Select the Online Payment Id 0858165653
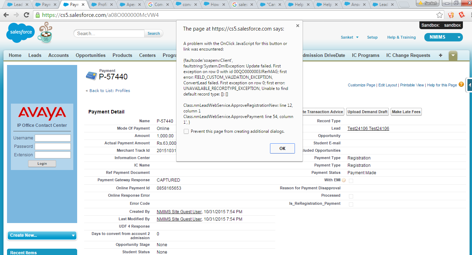Image resolution: width=472 pixels, height=255 pixels. [x=169, y=188]
